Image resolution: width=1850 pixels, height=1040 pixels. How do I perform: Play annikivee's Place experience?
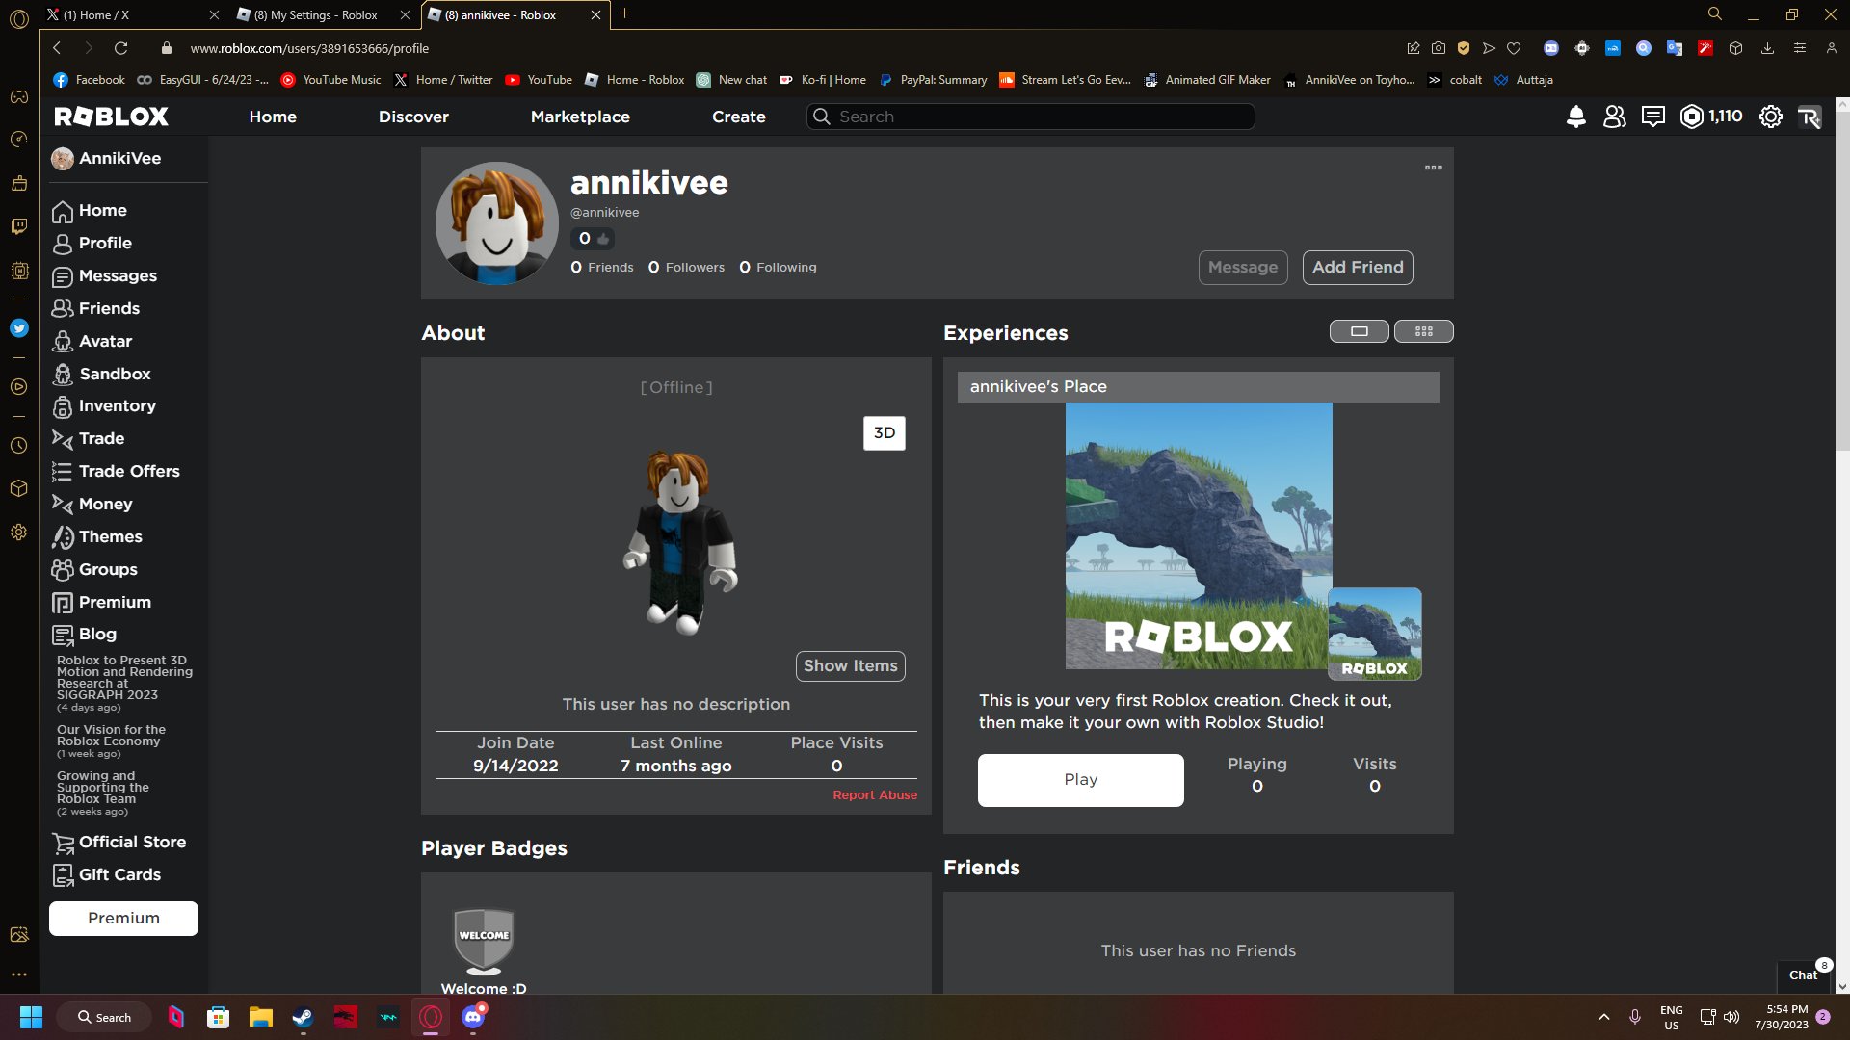click(1081, 778)
